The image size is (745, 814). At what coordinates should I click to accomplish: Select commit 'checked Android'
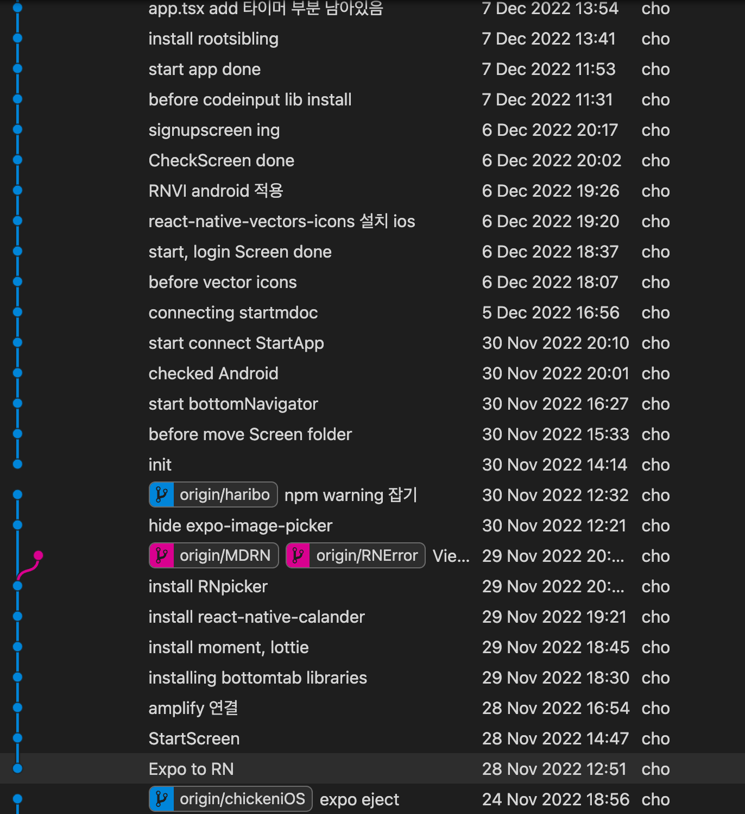(x=213, y=373)
